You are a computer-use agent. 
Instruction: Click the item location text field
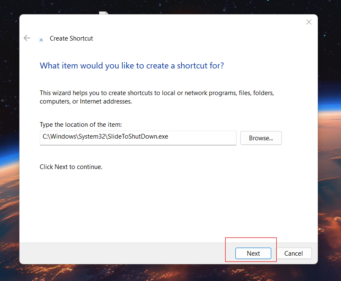138,138
